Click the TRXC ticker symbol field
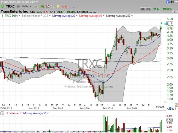178x133 pixels. coord(10,6)
